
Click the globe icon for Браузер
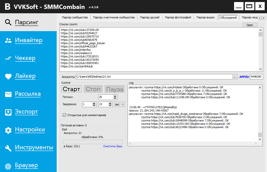8,166
